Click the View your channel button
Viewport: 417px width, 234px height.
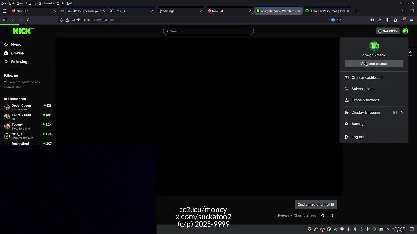click(374, 64)
